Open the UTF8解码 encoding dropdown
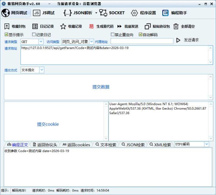Image resolution: width=216 pixels, height=195 pixels. (x=207, y=144)
